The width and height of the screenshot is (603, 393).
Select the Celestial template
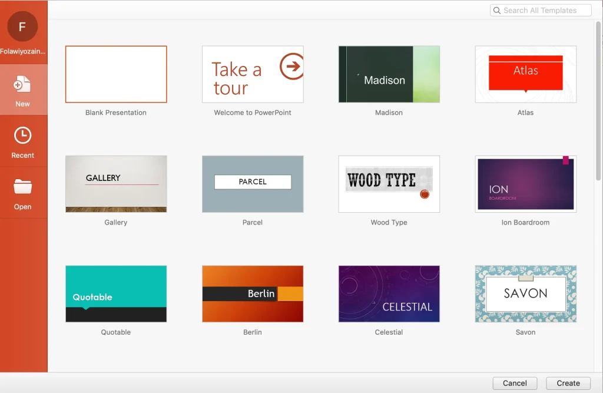tap(389, 293)
